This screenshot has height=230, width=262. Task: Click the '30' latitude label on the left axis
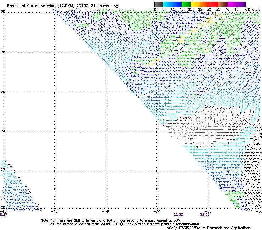tap(3, 12)
